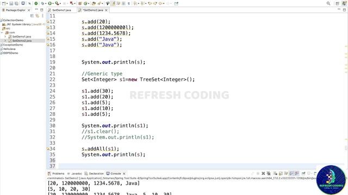Open the Declaration tab
Screen dimensions: 348x195
coord(94,173)
